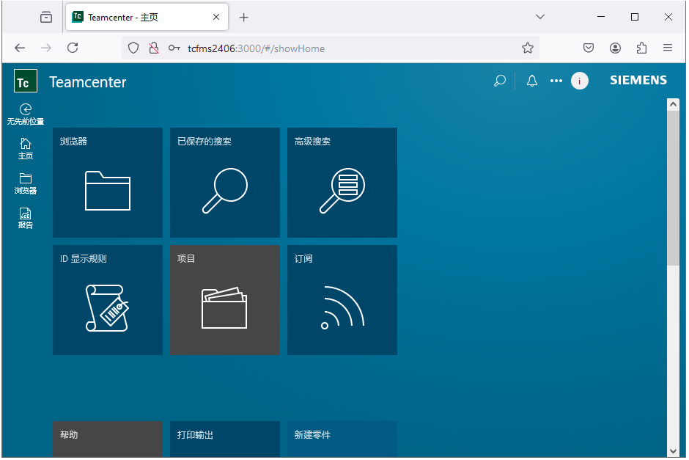Open the 项目 tile
The width and height of the screenshot is (689, 460).
[225, 300]
